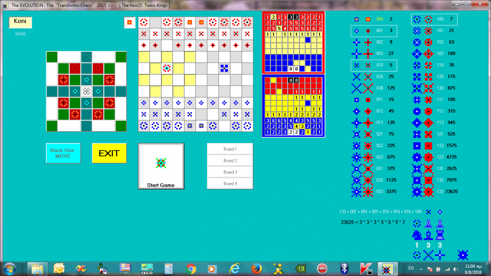Click the value 4725 in the 123 row
This screenshot has height=276, width=491.
(451, 157)
